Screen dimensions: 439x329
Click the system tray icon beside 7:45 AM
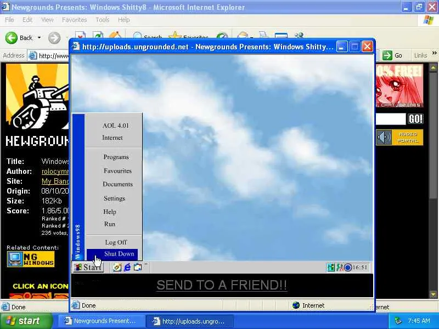click(x=398, y=321)
